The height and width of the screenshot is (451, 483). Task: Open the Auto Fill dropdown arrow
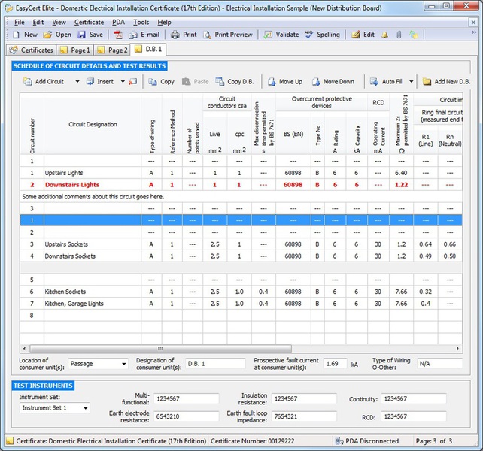click(411, 82)
